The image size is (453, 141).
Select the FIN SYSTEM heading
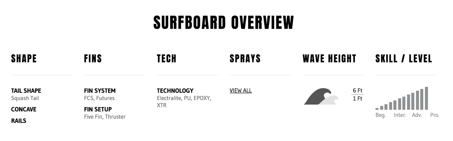(x=100, y=91)
